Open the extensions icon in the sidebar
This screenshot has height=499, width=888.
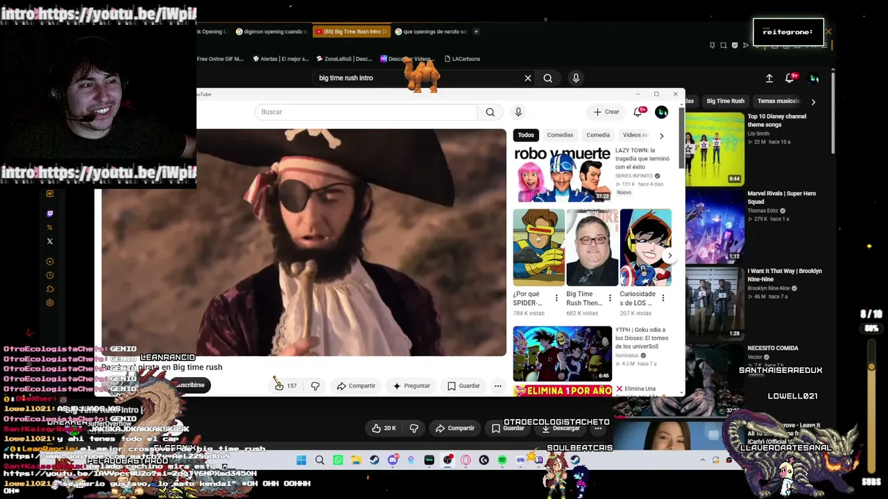click(49, 289)
